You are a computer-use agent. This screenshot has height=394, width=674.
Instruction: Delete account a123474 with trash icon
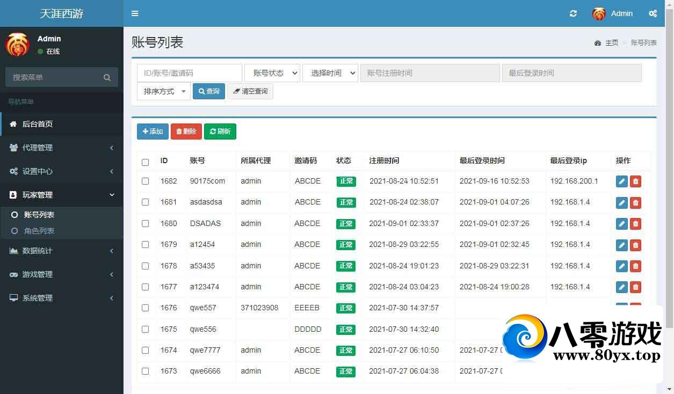[x=635, y=287]
